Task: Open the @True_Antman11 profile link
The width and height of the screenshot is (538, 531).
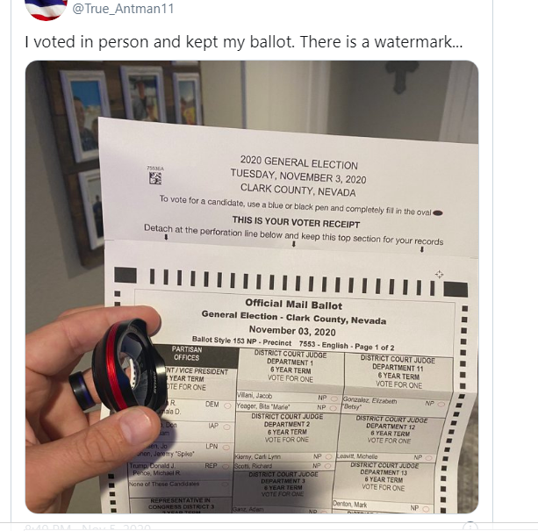Action: click(x=121, y=9)
